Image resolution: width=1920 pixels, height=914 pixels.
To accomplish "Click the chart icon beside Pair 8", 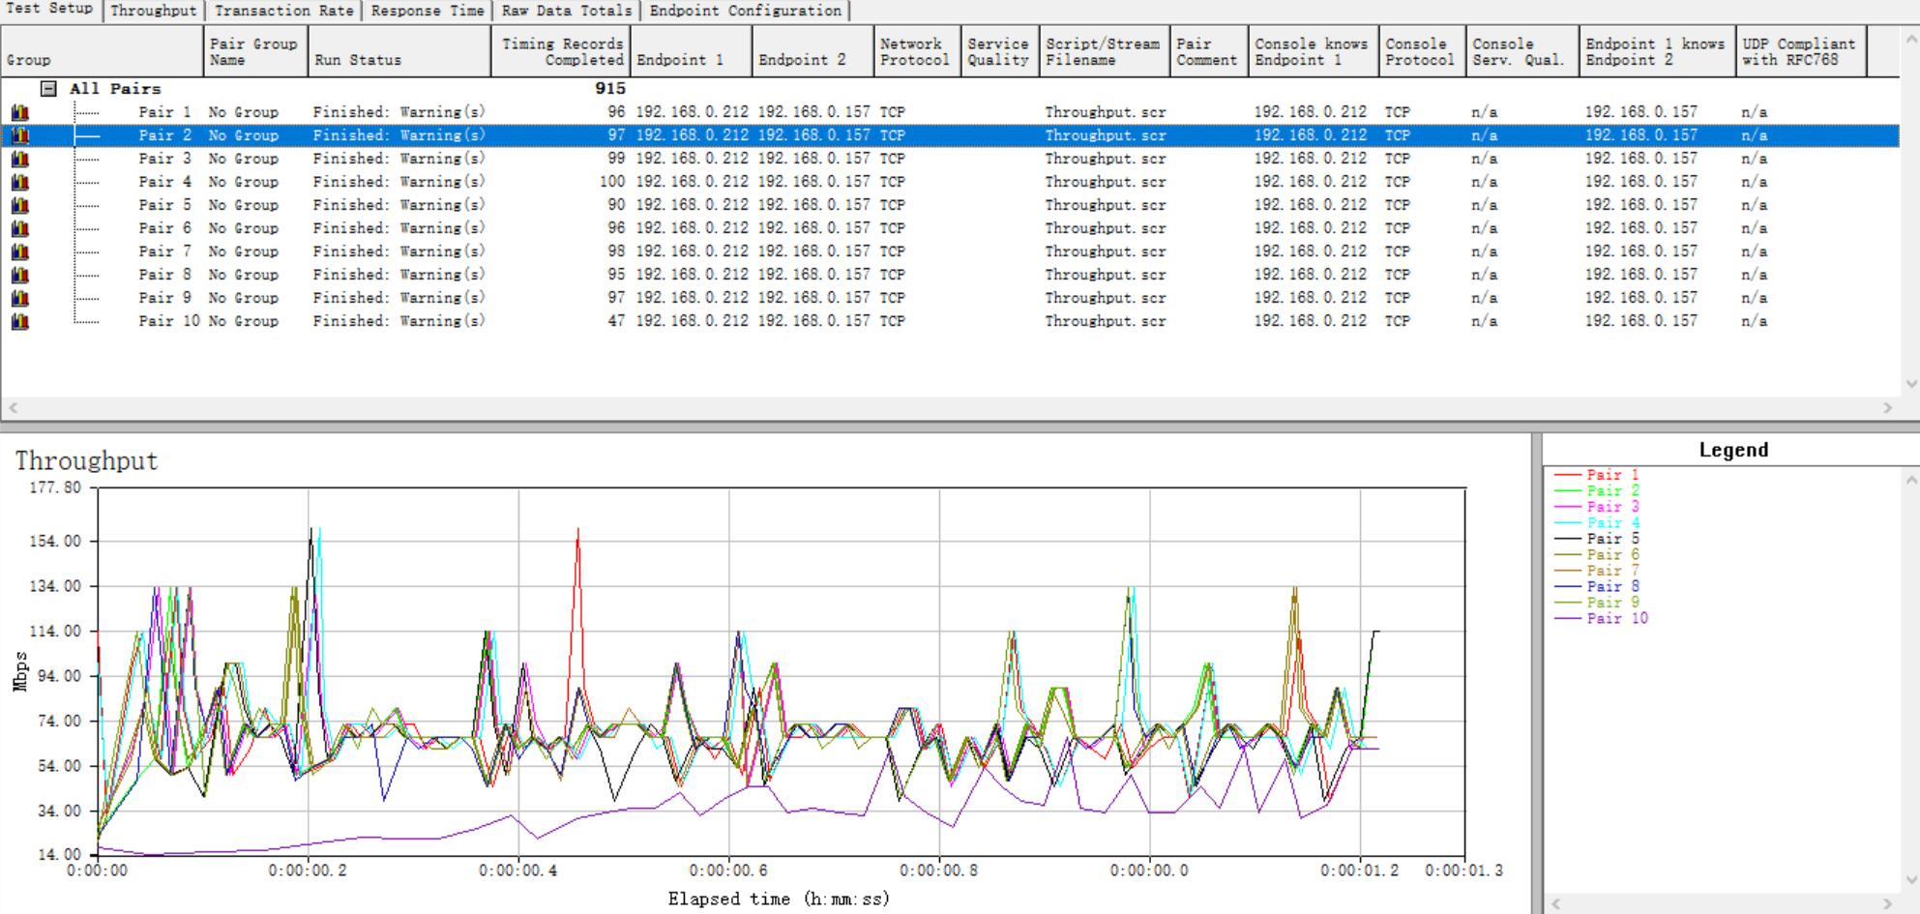I will 19,275.
